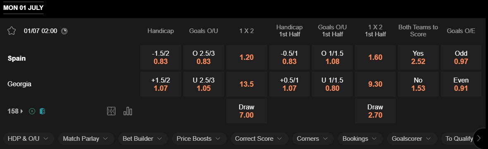Image resolution: width=488 pixels, height=149 pixels.
Task: Select the Price Boosts tab
Action: (199, 139)
